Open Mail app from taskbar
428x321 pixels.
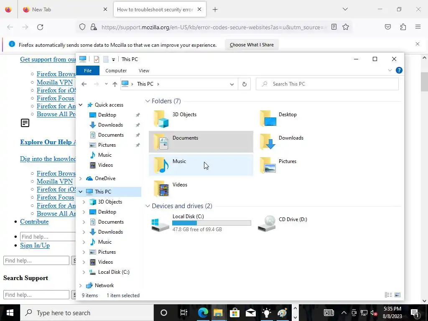pos(250,313)
